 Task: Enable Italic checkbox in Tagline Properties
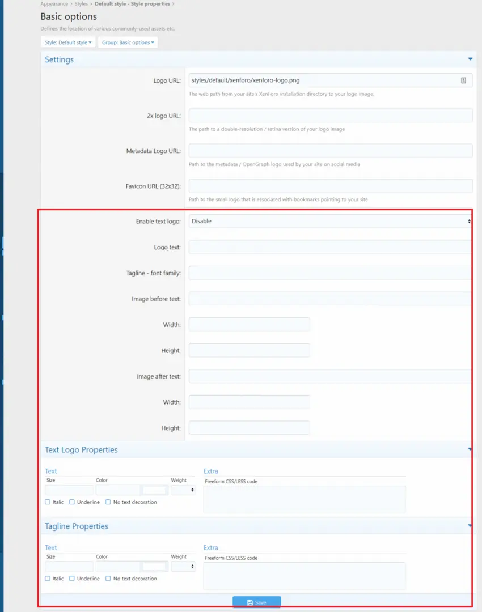coord(48,579)
